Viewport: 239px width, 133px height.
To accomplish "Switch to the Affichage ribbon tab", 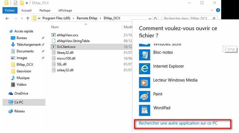I will [65, 10].
